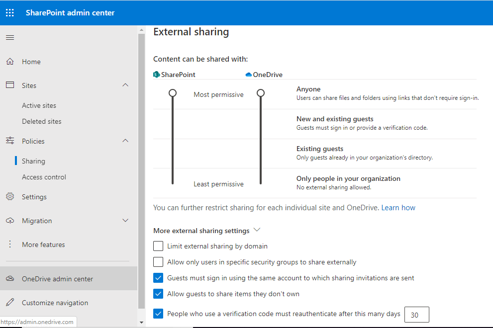Collapse navigation with the hamburger icon
The width and height of the screenshot is (493, 328).
point(10,38)
